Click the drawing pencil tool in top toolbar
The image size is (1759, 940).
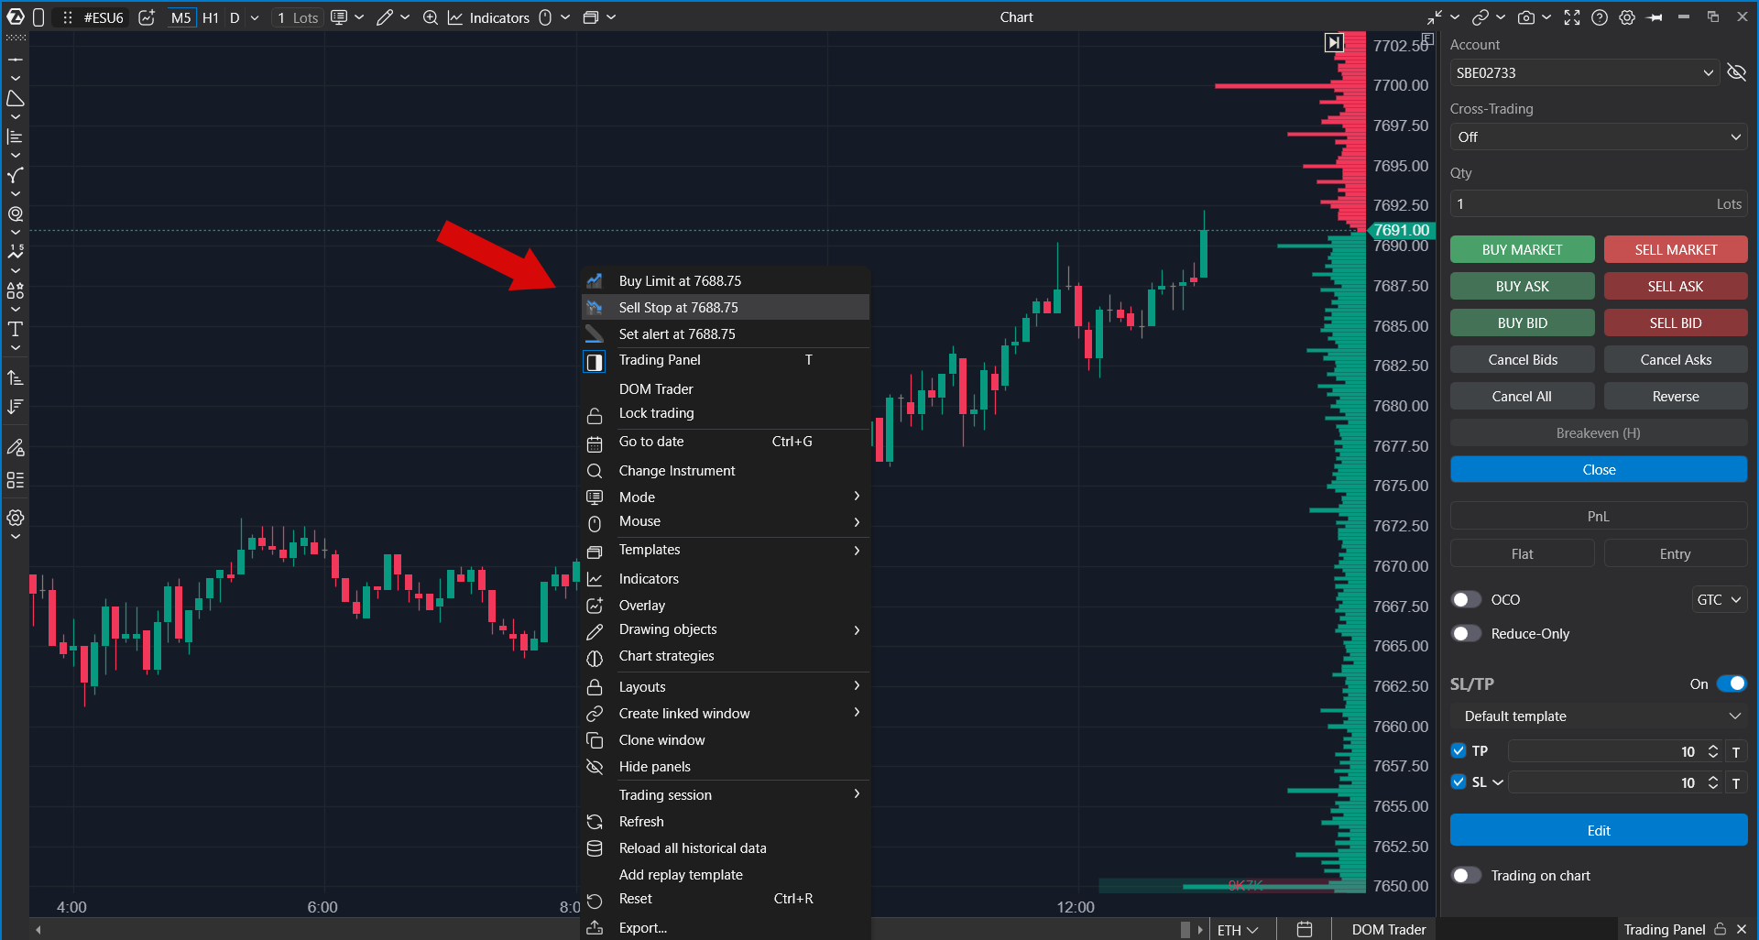pos(385,17)
